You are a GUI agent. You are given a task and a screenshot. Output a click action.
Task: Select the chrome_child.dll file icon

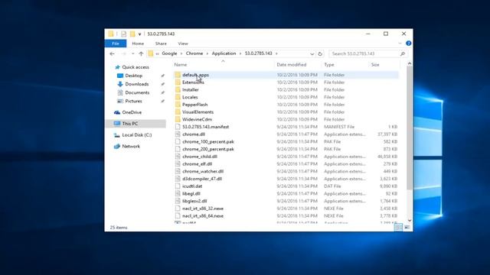178,157
